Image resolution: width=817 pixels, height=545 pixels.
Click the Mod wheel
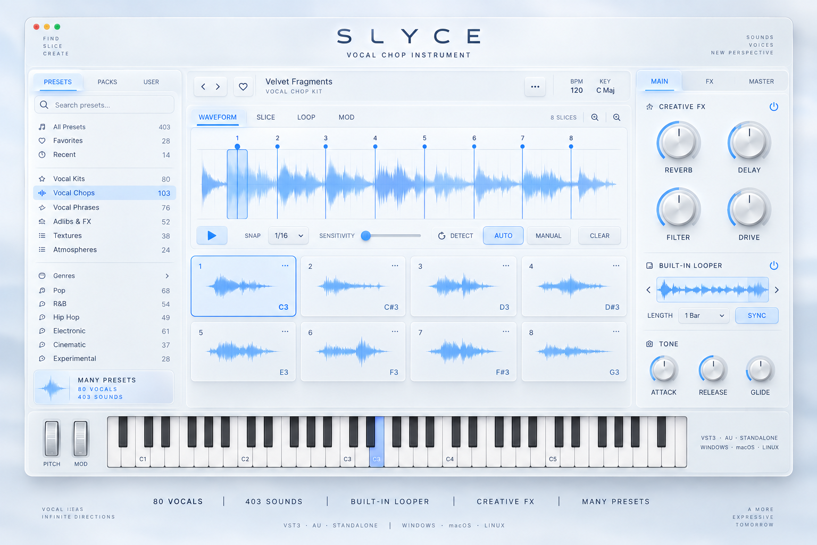click(x=81, y=439)
